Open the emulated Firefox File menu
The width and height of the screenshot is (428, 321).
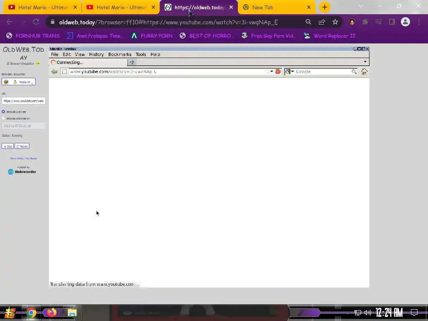(55, 54)
